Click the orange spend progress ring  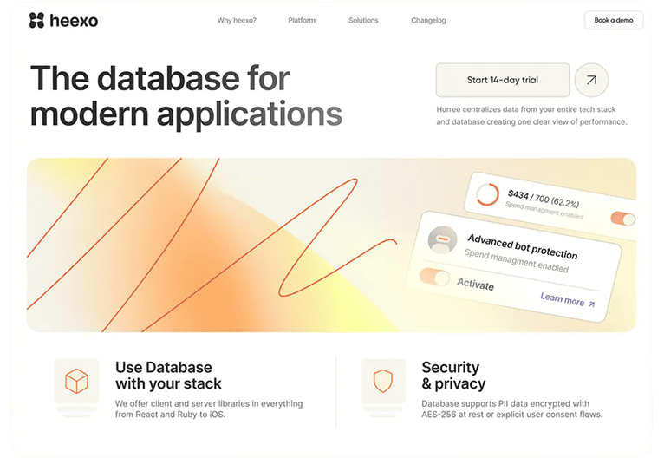tap(488, 194)
